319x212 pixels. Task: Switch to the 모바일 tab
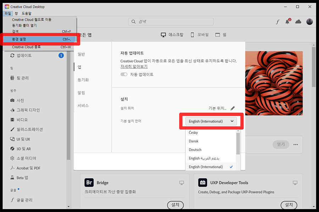coord(200,35)
